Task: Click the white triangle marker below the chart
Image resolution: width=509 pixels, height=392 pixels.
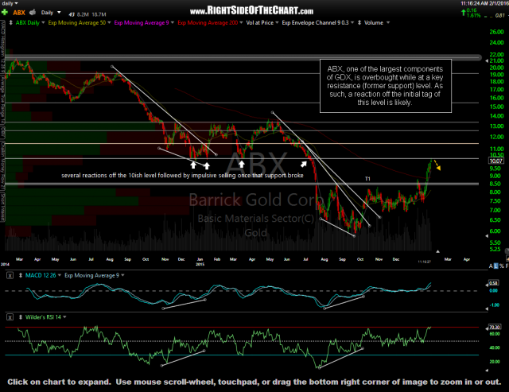Action: tap(437, 251)
